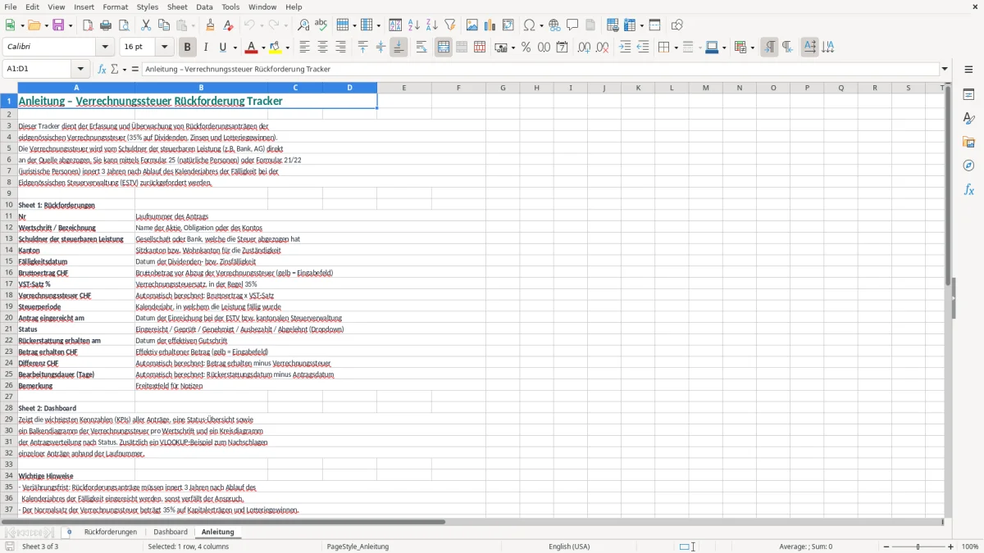984x553 pixels.
Task: Open the 16 pt font size dropdown
Action: coord(164,48)
